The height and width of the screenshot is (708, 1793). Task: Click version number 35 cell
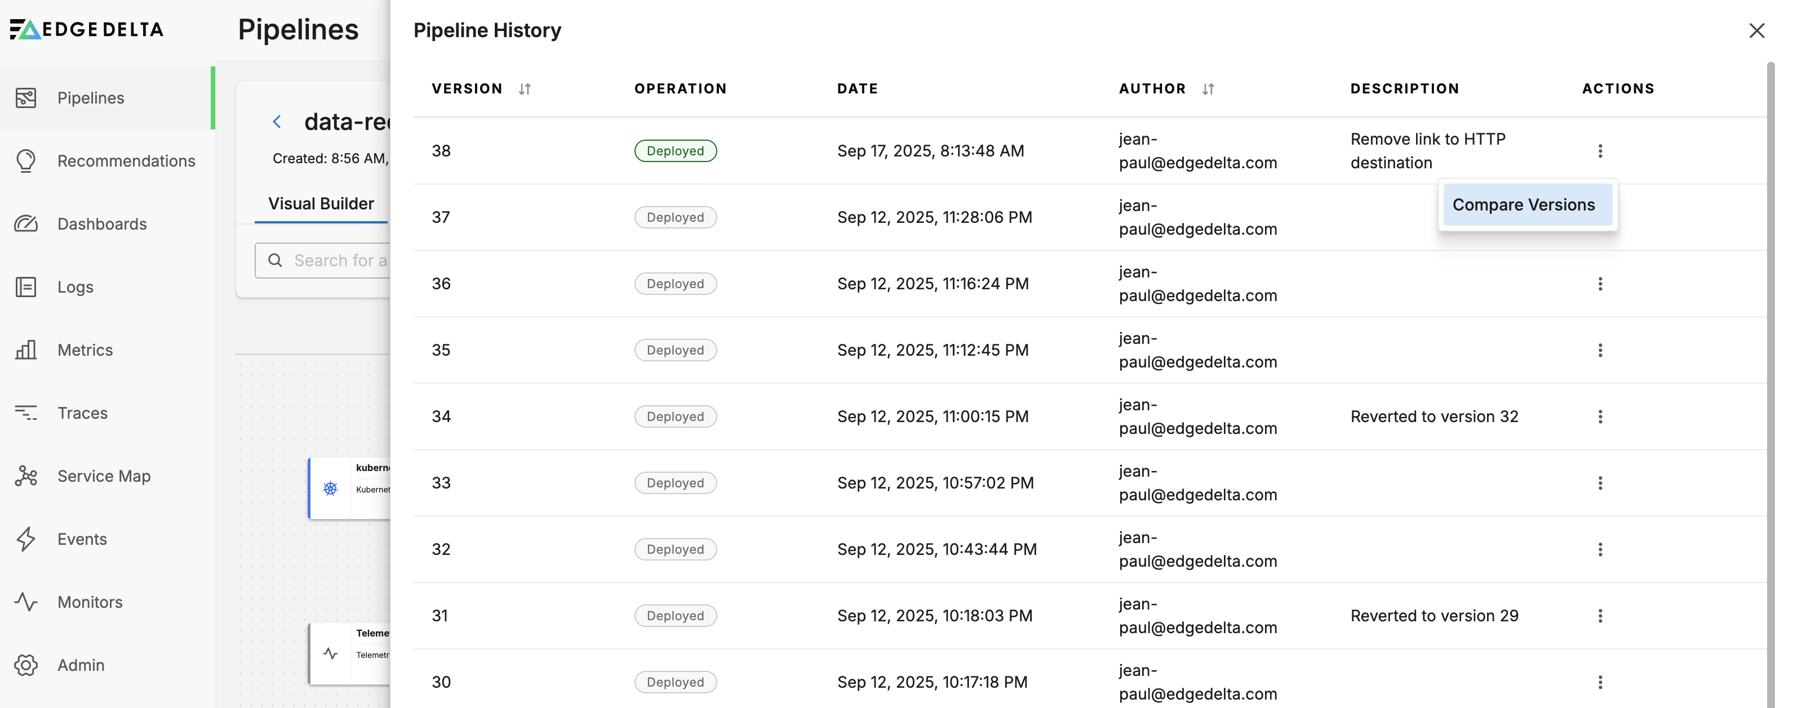pyautogui.click(x=441, y=350)
